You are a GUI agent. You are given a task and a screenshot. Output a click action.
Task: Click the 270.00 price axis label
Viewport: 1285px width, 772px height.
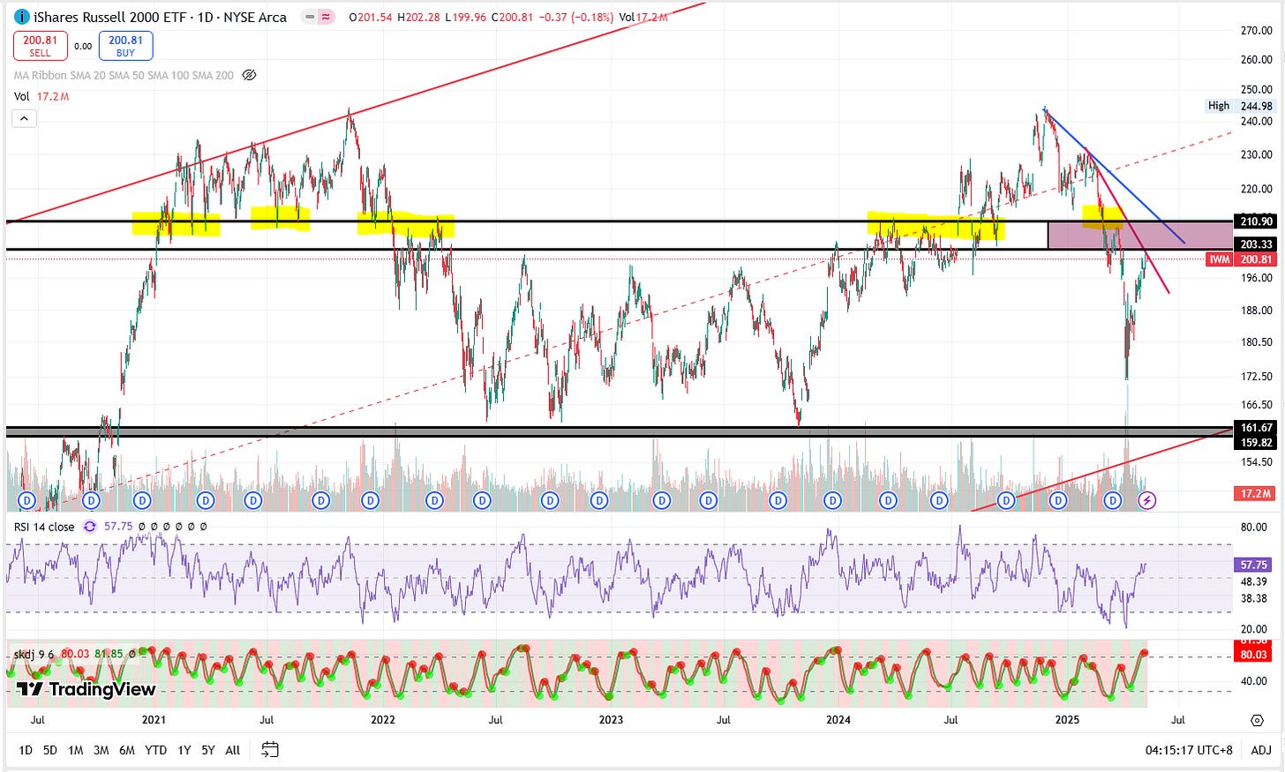tap(1257, 30)
